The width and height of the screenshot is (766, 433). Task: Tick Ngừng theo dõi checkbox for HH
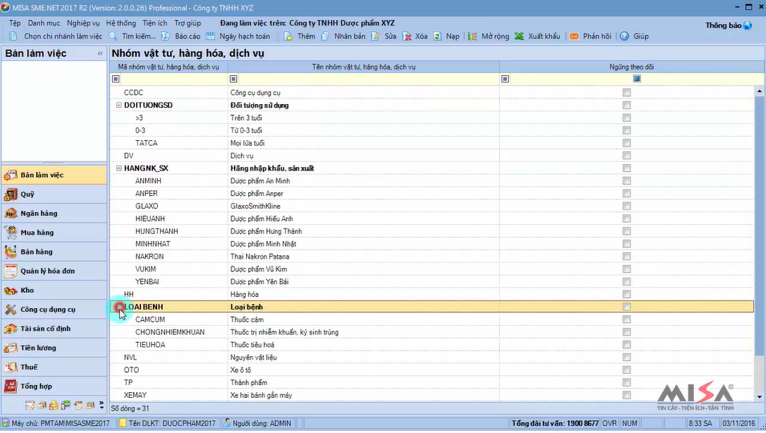click(x=627, y=294)
